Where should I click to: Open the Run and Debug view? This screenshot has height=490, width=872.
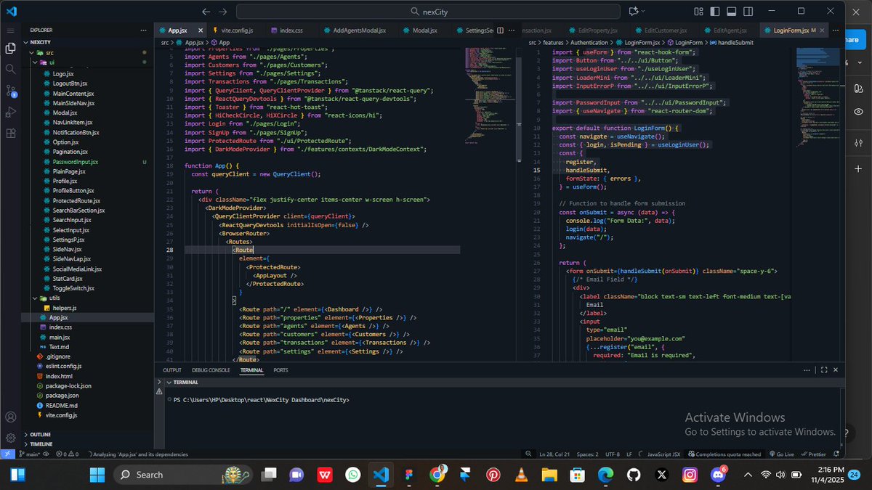tap(11, 113)
